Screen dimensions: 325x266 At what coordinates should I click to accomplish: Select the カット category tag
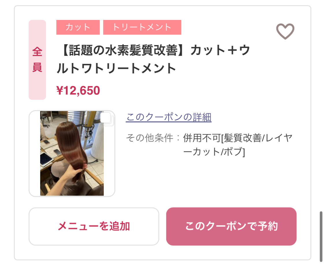(x=78, y=27)
